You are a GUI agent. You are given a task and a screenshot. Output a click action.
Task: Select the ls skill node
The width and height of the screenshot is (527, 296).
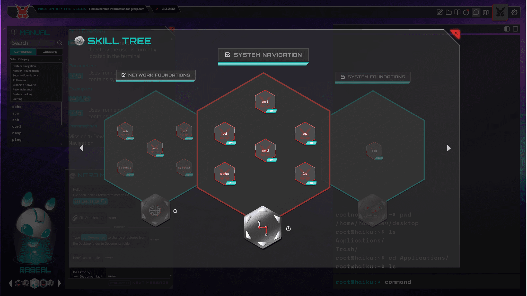click(305, 174)
